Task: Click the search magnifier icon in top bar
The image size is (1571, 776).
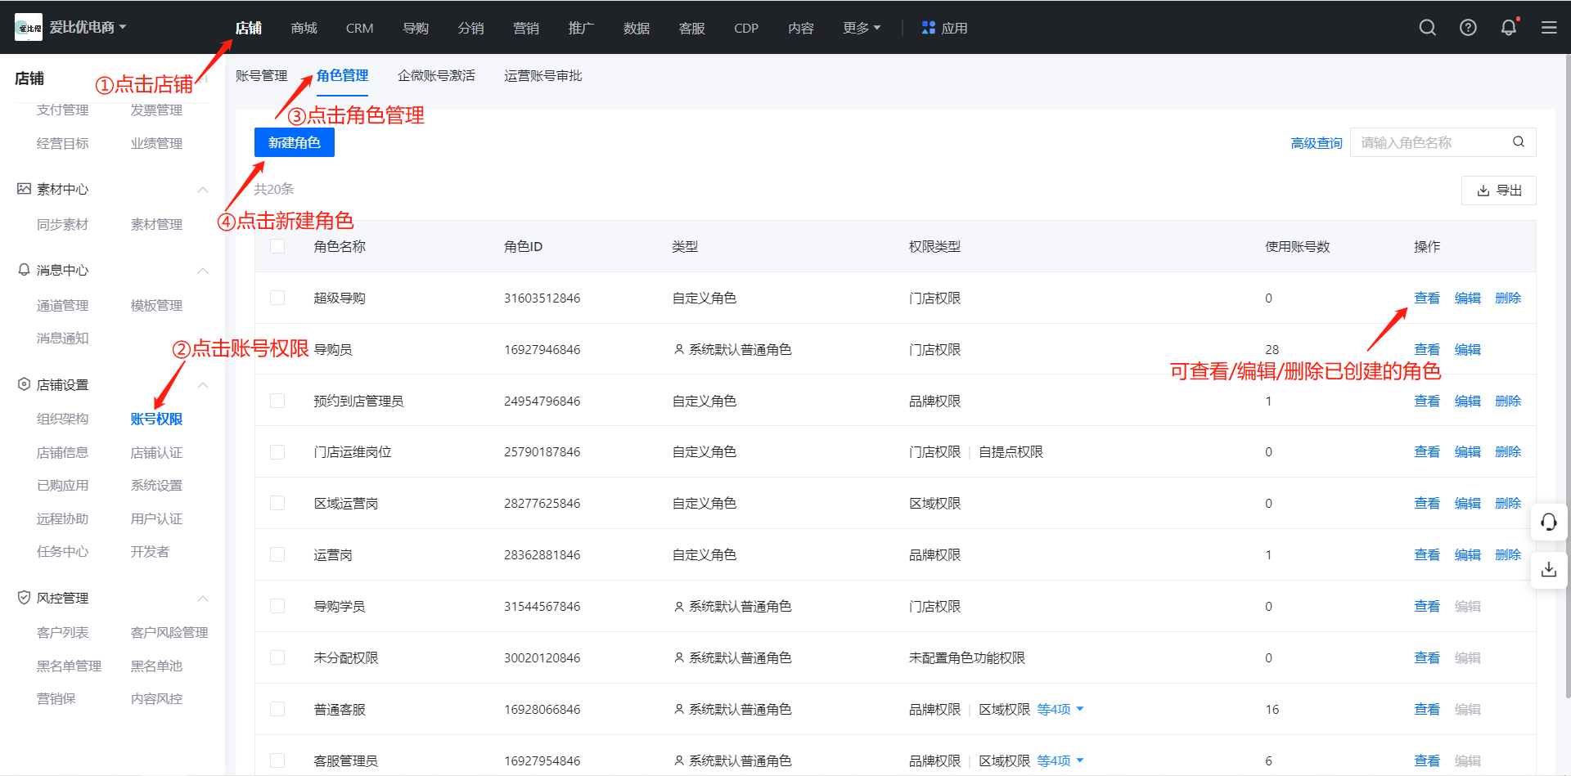Action: point(1427,28)
